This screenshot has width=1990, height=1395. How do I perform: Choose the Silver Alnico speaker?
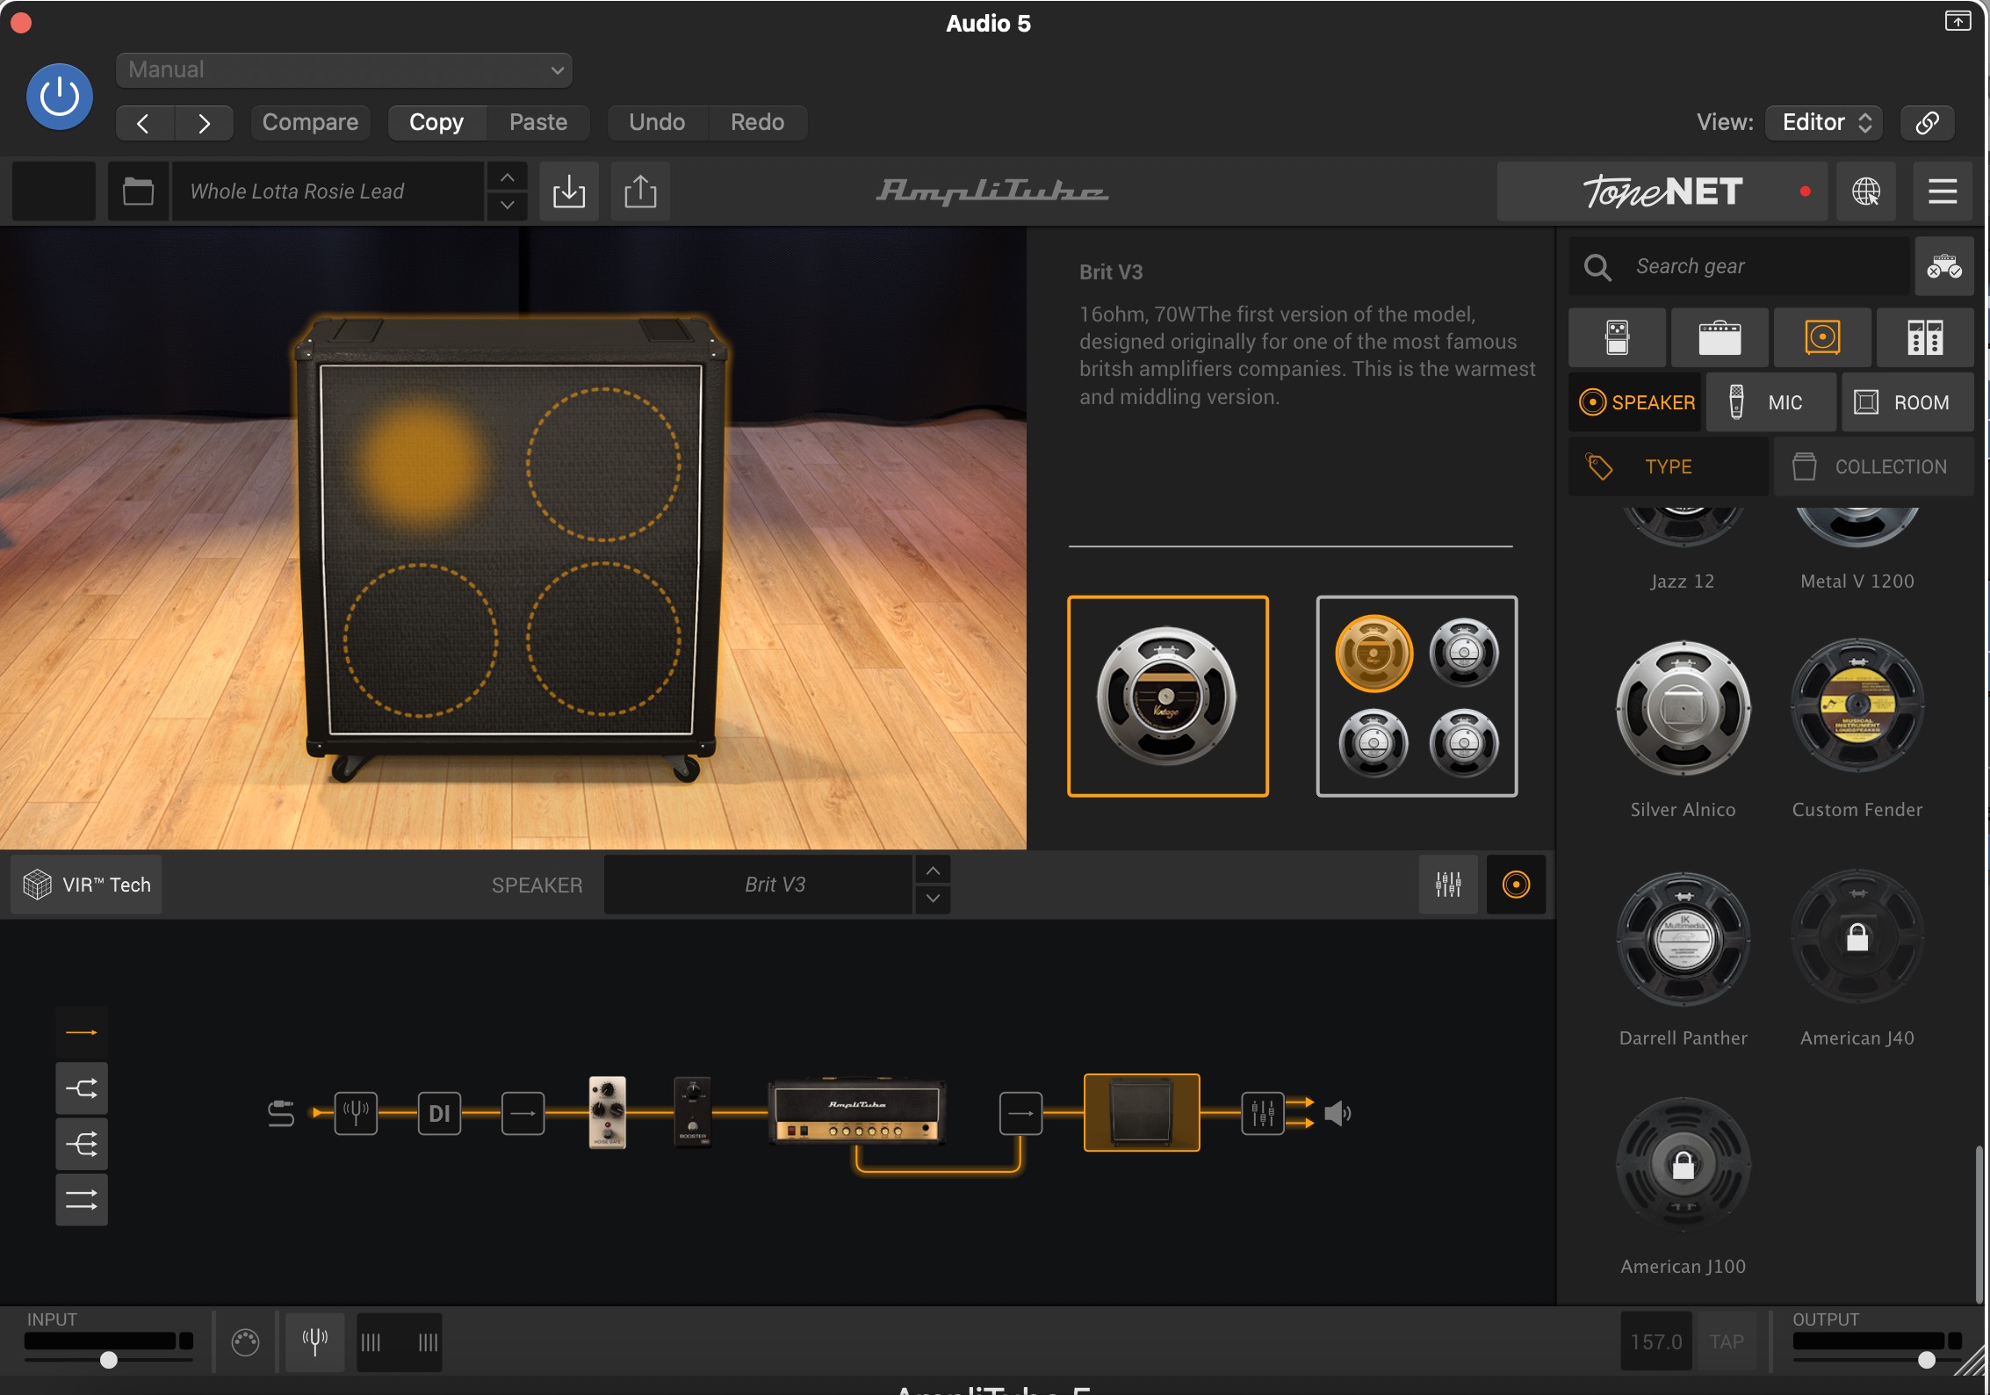tap(1683, 708)
